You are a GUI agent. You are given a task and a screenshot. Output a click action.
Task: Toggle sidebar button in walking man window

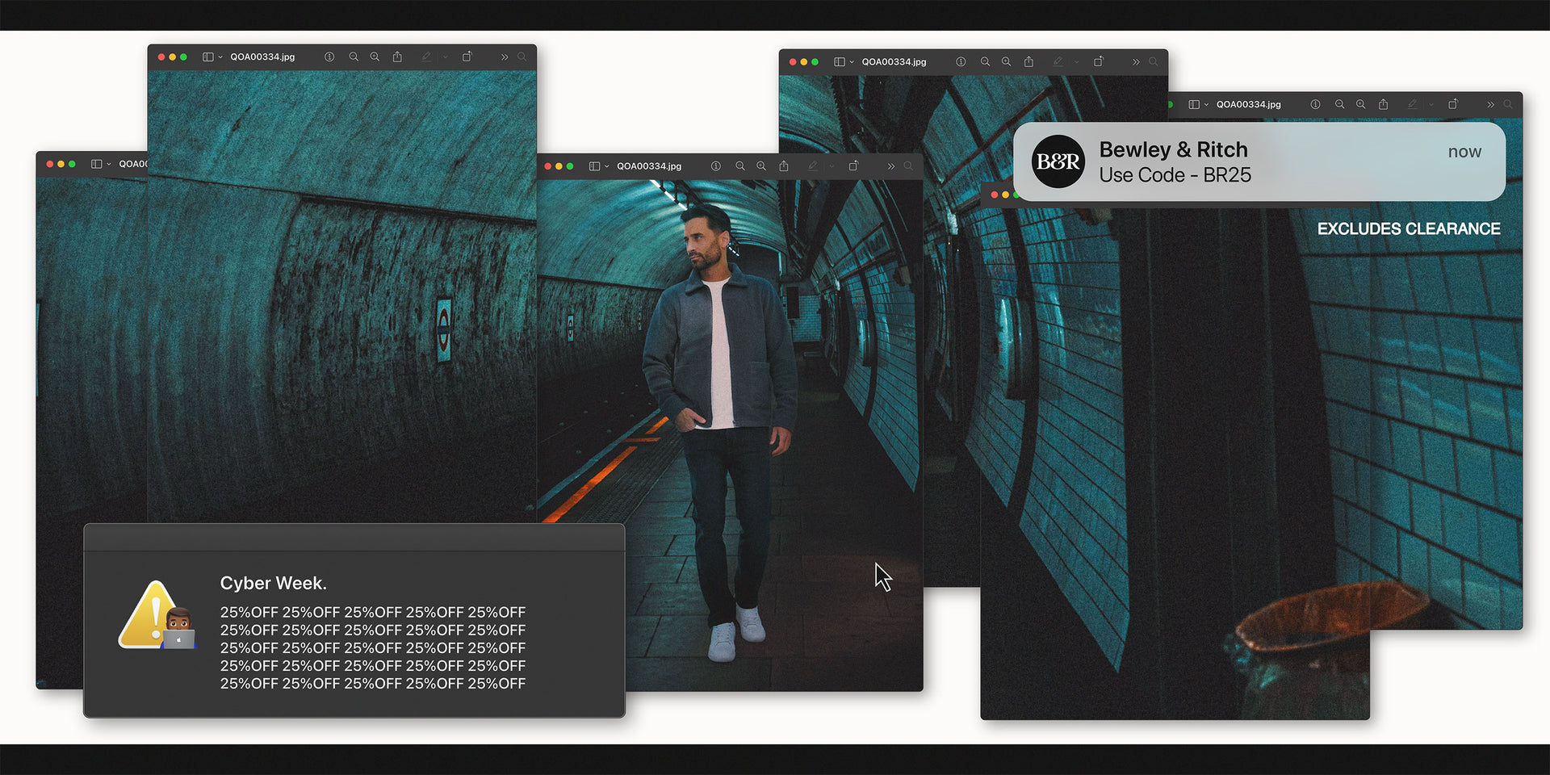click(594, 166)
